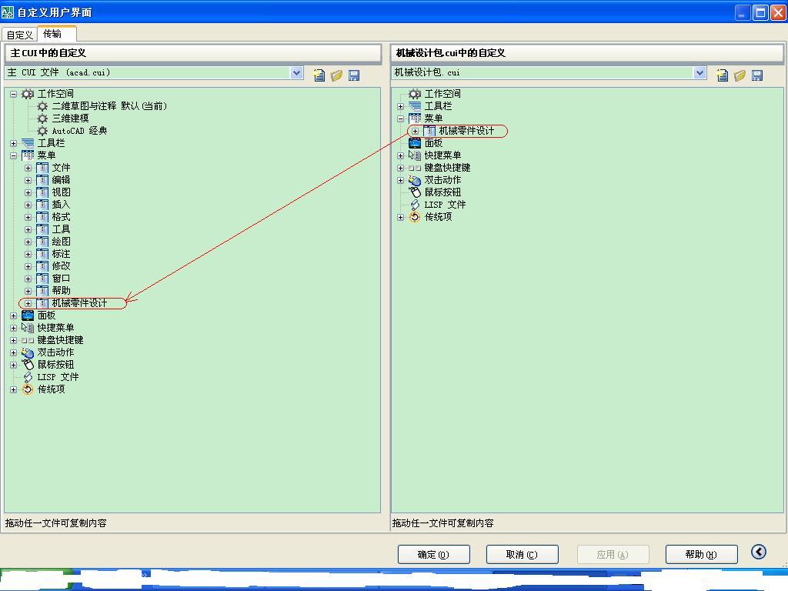This screenshot has width=788, height=591.
Task: Click 传统项 icon in left tree
Action: (28, 389)
